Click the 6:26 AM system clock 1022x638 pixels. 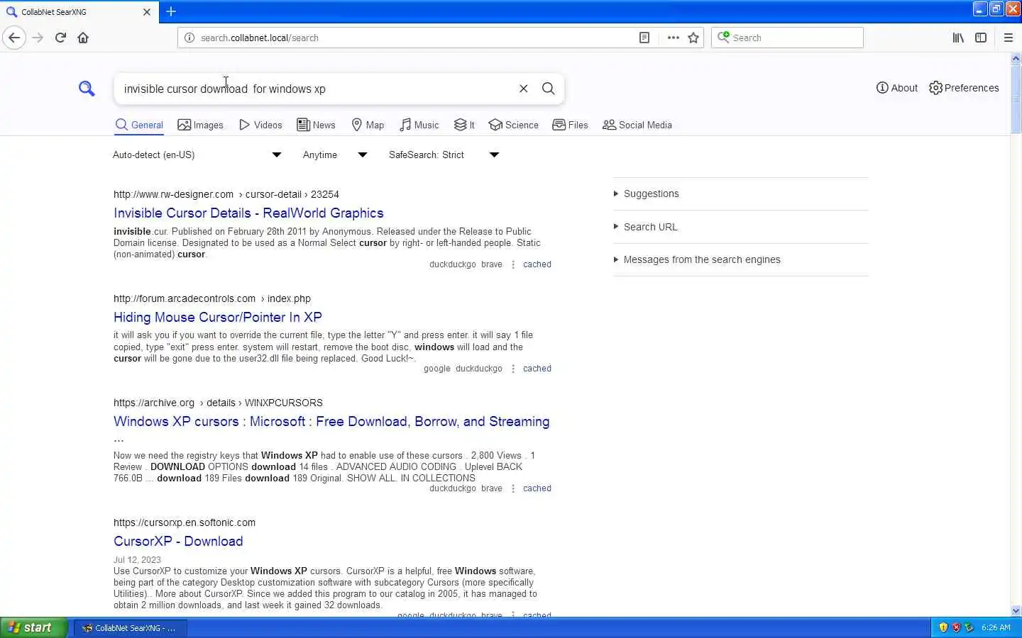pyautogui.click(x=996, y=627)
